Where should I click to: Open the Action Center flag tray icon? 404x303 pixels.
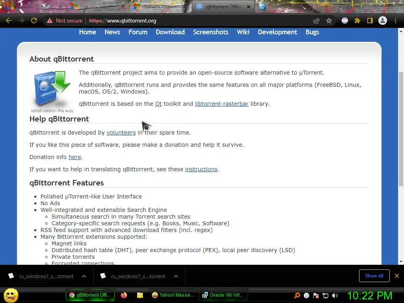(316, 295)
